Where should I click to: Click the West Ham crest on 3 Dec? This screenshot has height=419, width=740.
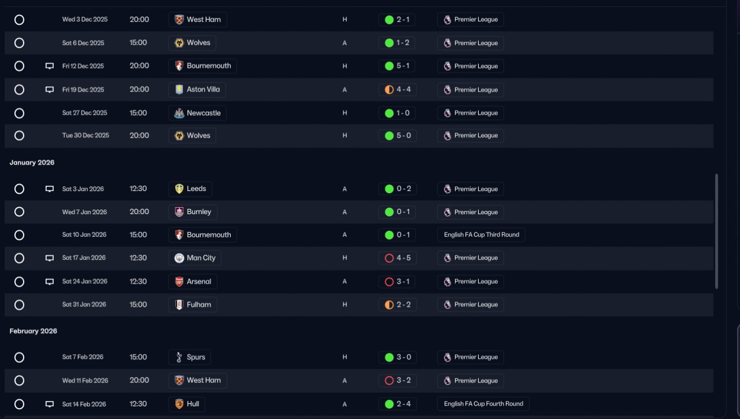tap(179, 20)
